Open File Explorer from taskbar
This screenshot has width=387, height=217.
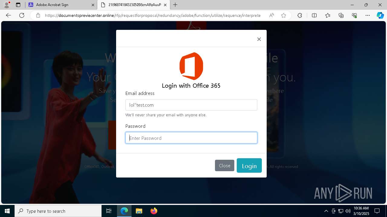point(139,211)
